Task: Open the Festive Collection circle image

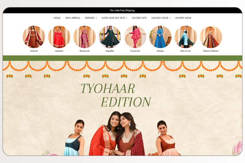Action: [x=211, y=37]
